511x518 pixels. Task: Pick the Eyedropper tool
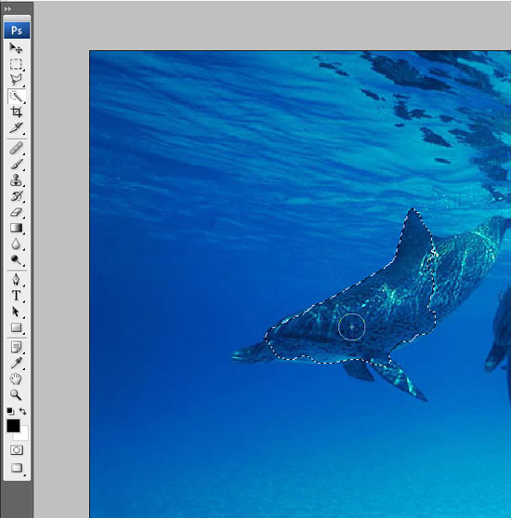pyautogui.click(x=16, y=363)
